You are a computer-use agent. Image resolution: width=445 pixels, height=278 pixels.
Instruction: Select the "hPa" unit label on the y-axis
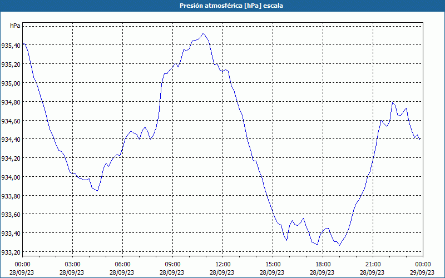tap(15, 26)
